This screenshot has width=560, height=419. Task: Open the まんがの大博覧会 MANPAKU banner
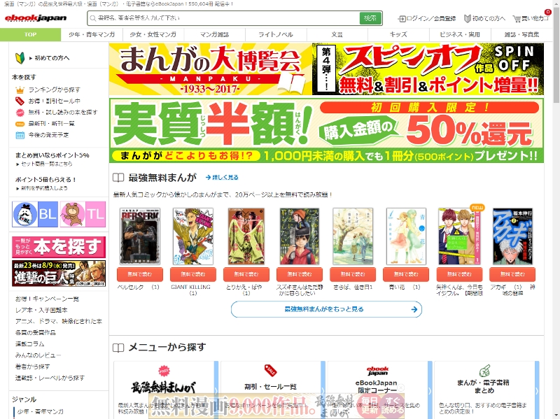point(211,69)
